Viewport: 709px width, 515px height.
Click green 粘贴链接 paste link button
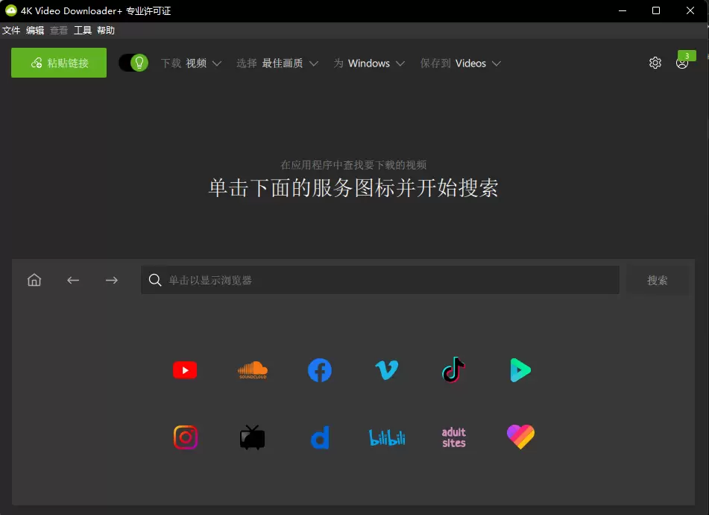coord(59,63)
